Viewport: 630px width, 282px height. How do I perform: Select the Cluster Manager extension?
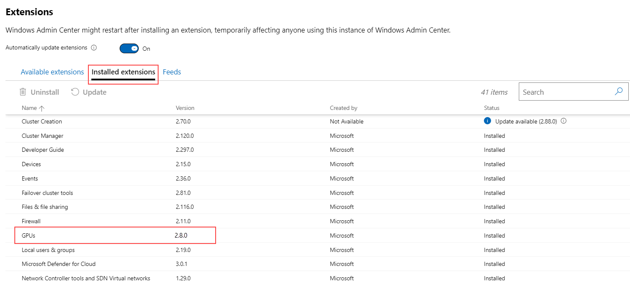point(318,136)
